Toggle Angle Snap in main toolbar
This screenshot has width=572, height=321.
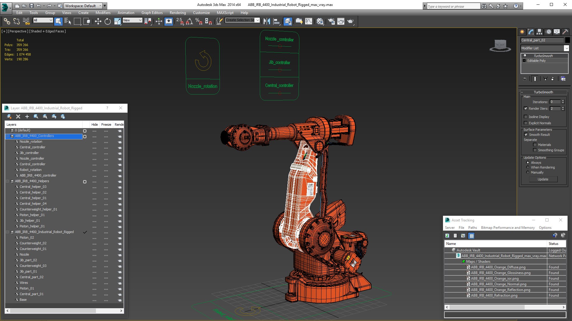[189, 21]
